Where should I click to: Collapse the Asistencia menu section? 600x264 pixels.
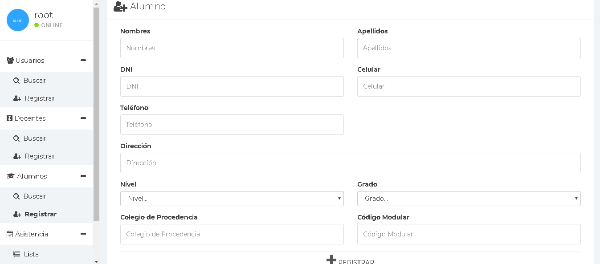83,234
